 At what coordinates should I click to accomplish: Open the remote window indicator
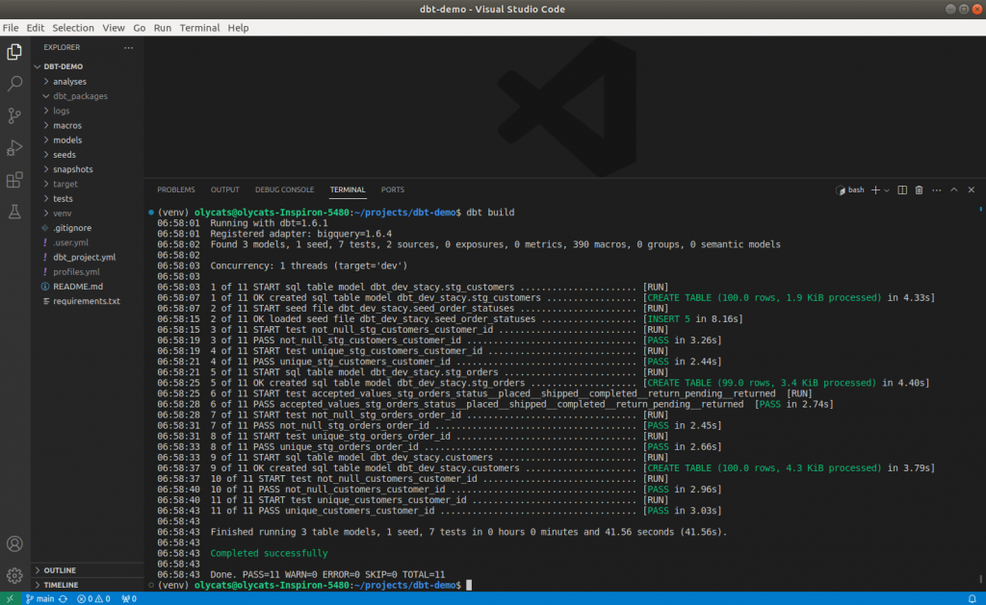click(x=10, y=598)
